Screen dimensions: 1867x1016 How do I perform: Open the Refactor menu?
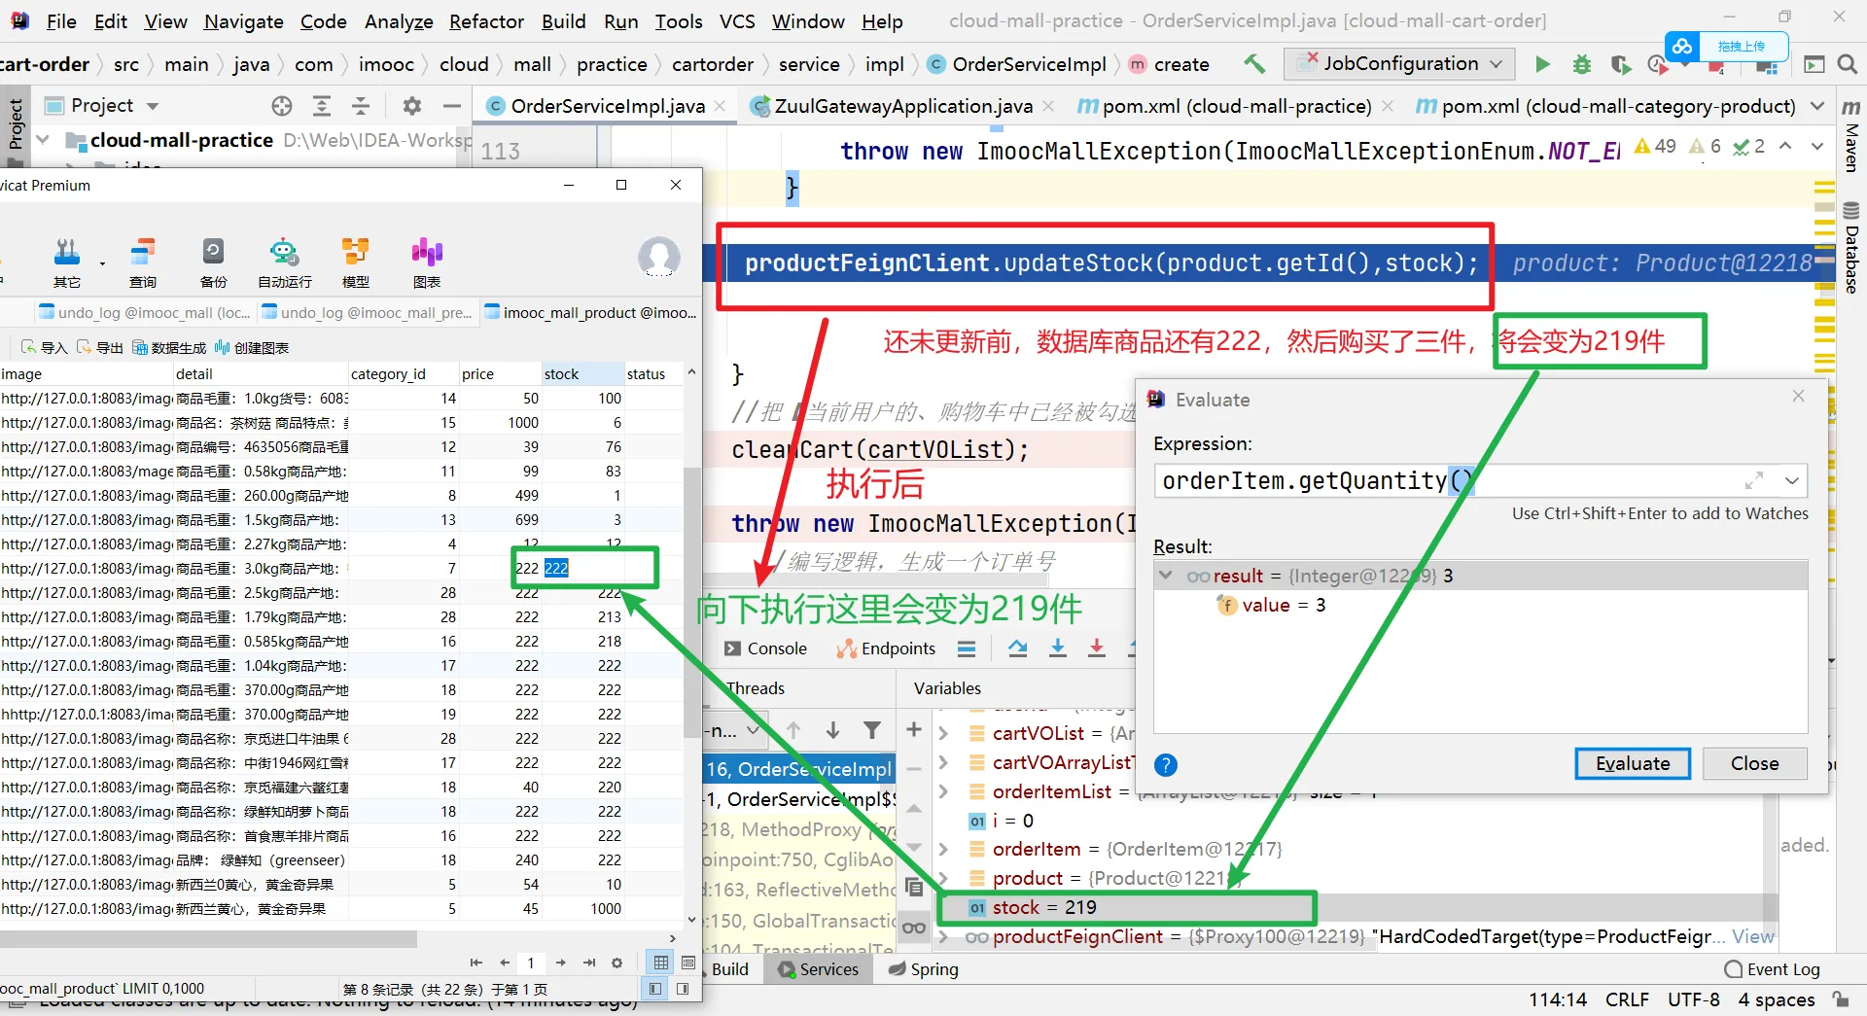(x=486, y=21)
